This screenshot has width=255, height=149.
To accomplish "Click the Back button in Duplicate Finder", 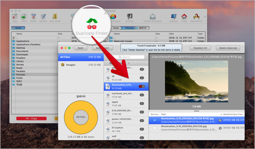I will (x=80, y=48).
